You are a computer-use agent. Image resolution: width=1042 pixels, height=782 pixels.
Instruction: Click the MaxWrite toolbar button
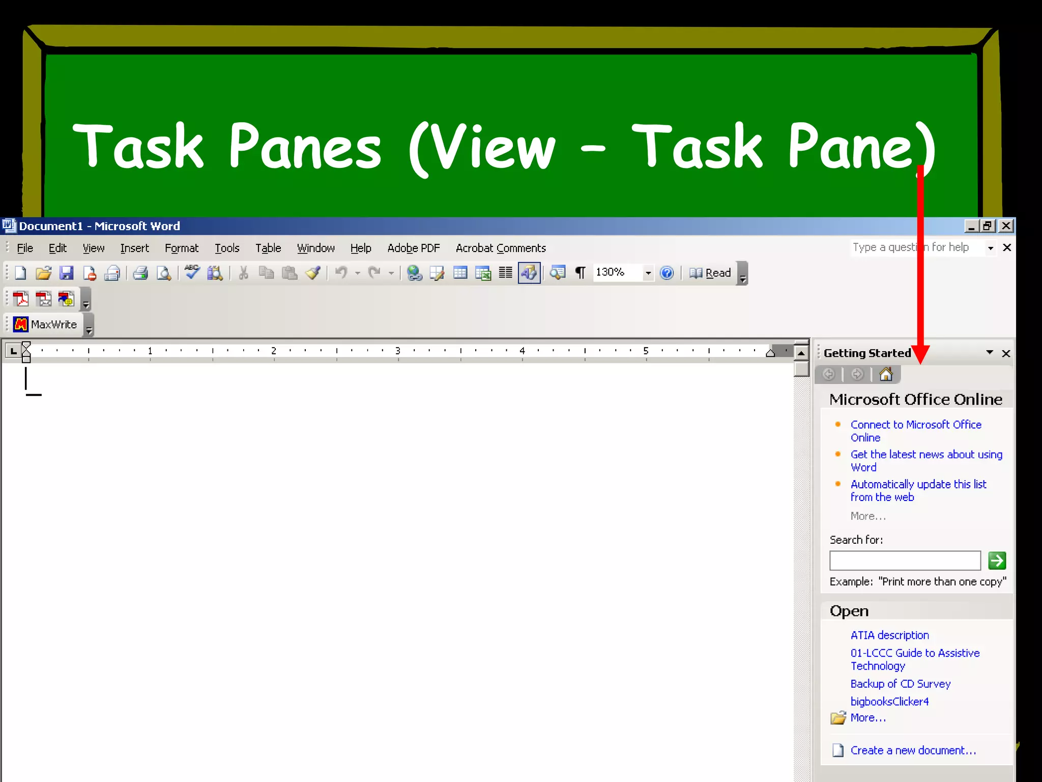(x=45, y=324)
